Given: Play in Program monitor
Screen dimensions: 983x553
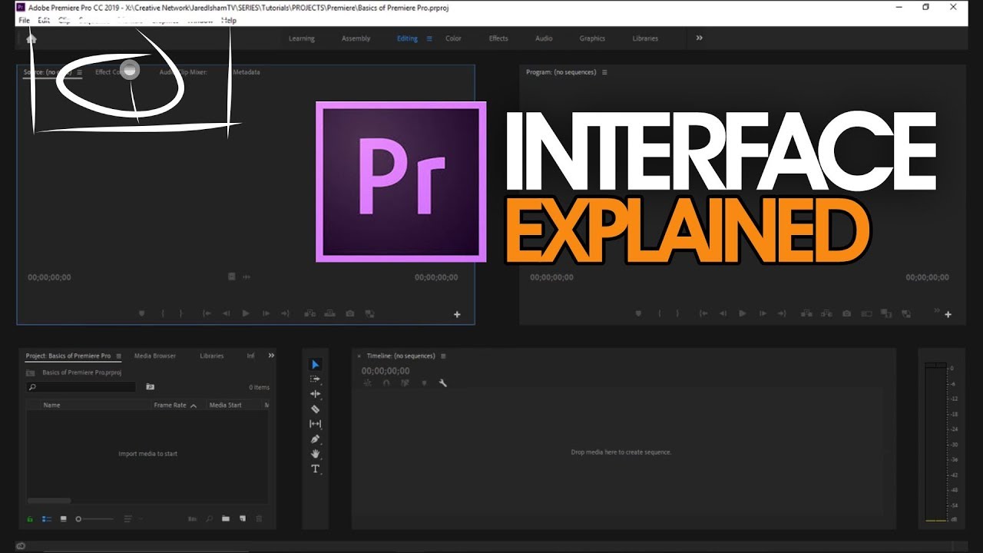Looking at the screenshot, I should [x=742, y=313].
